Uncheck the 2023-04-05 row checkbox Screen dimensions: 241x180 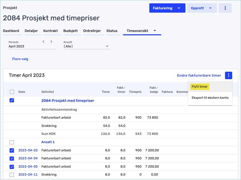click(12, 167)
